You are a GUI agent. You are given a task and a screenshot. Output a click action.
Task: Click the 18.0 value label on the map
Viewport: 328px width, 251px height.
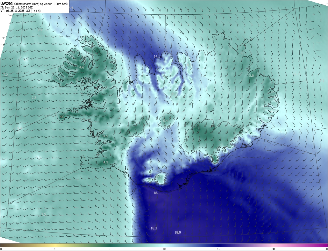click(178, 233)
